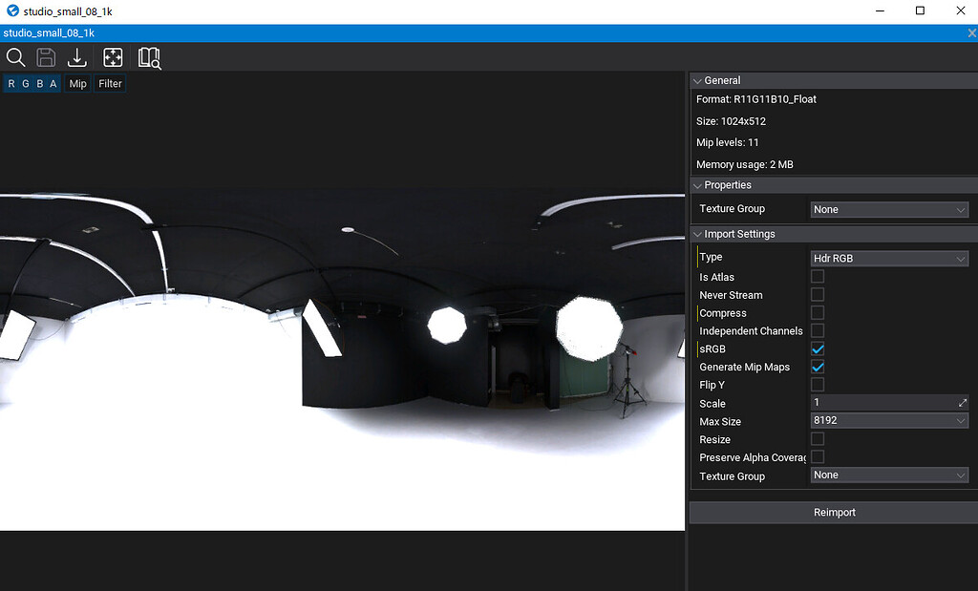Toggle the green G channel

click(26, 83)
